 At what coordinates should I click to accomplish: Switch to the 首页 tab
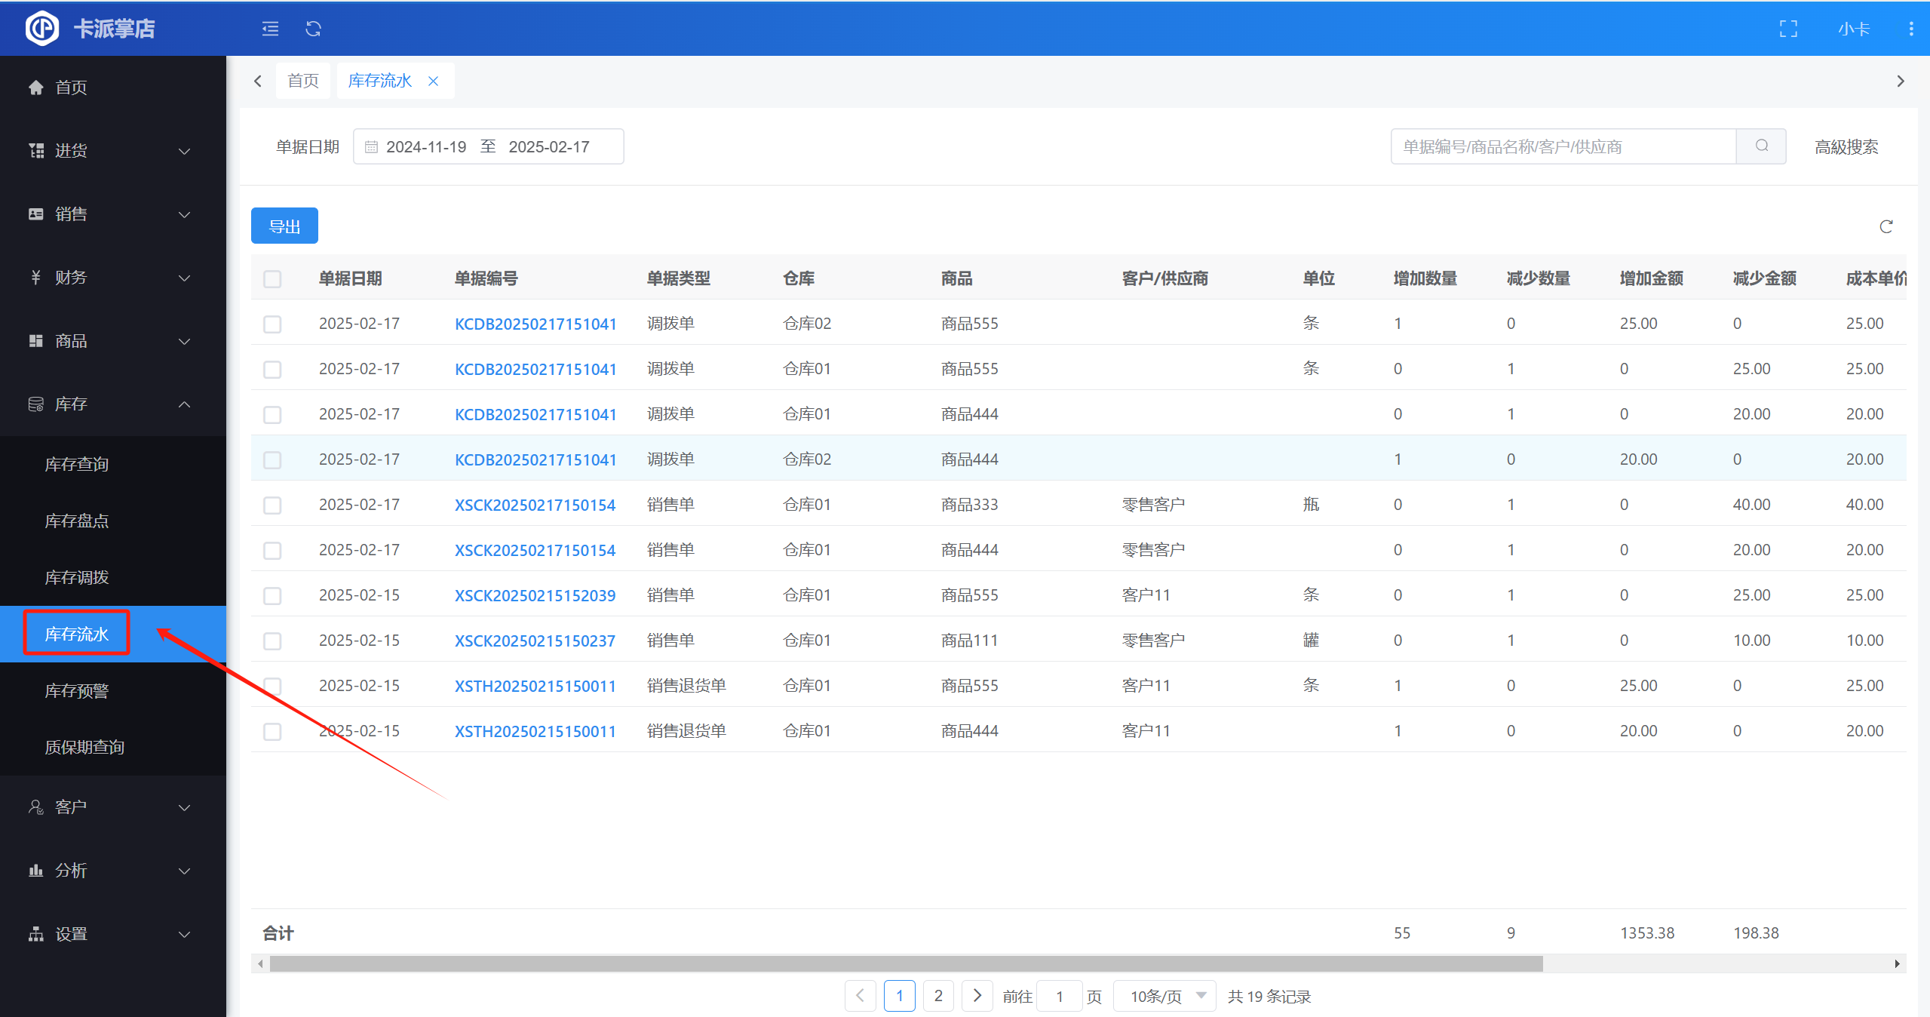tap(303, 81)
